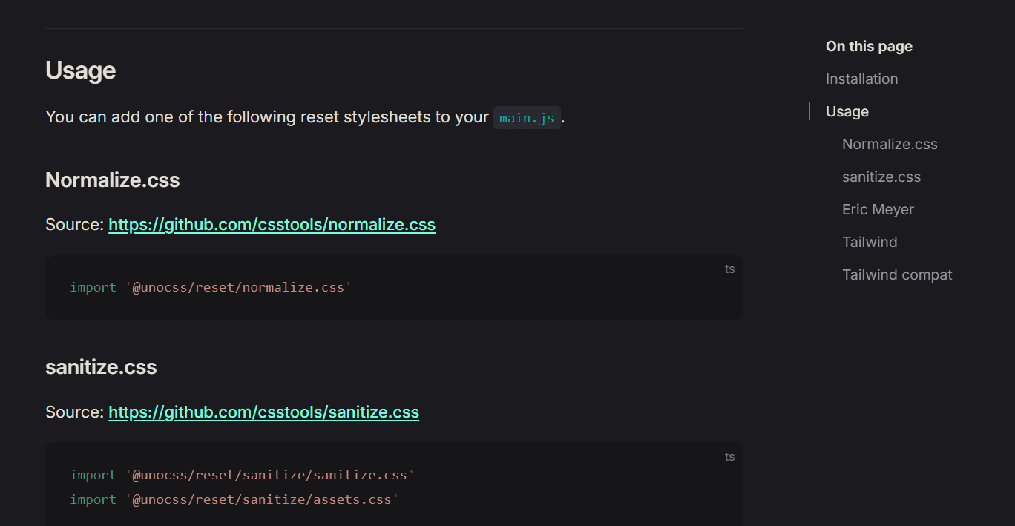Click the sanitize/sanitize.css import line
The height and width of the screenshot is (526, 1015).
(242, 475)
